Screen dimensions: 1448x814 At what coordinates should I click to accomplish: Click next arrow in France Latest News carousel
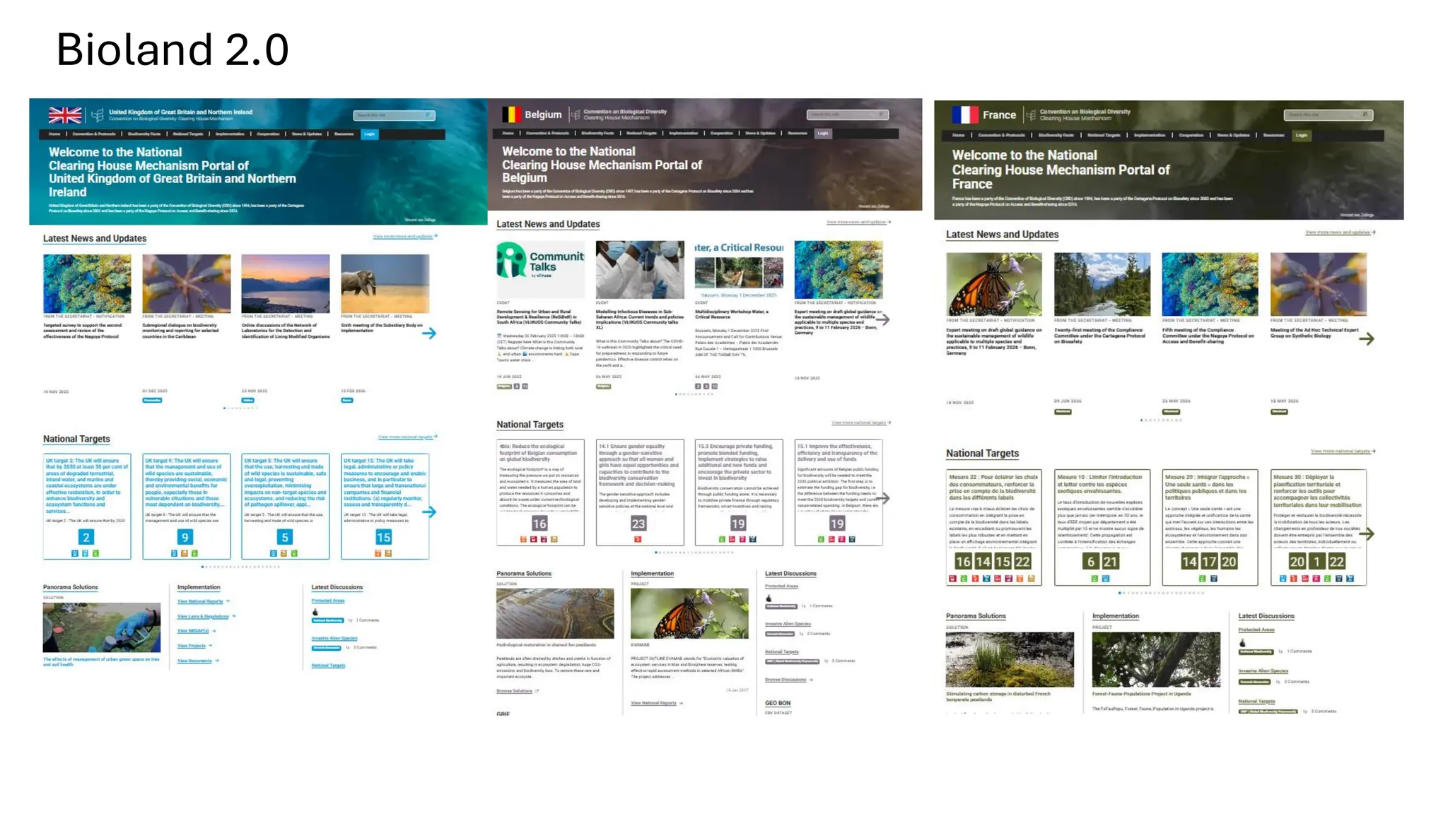(1367, 339)
